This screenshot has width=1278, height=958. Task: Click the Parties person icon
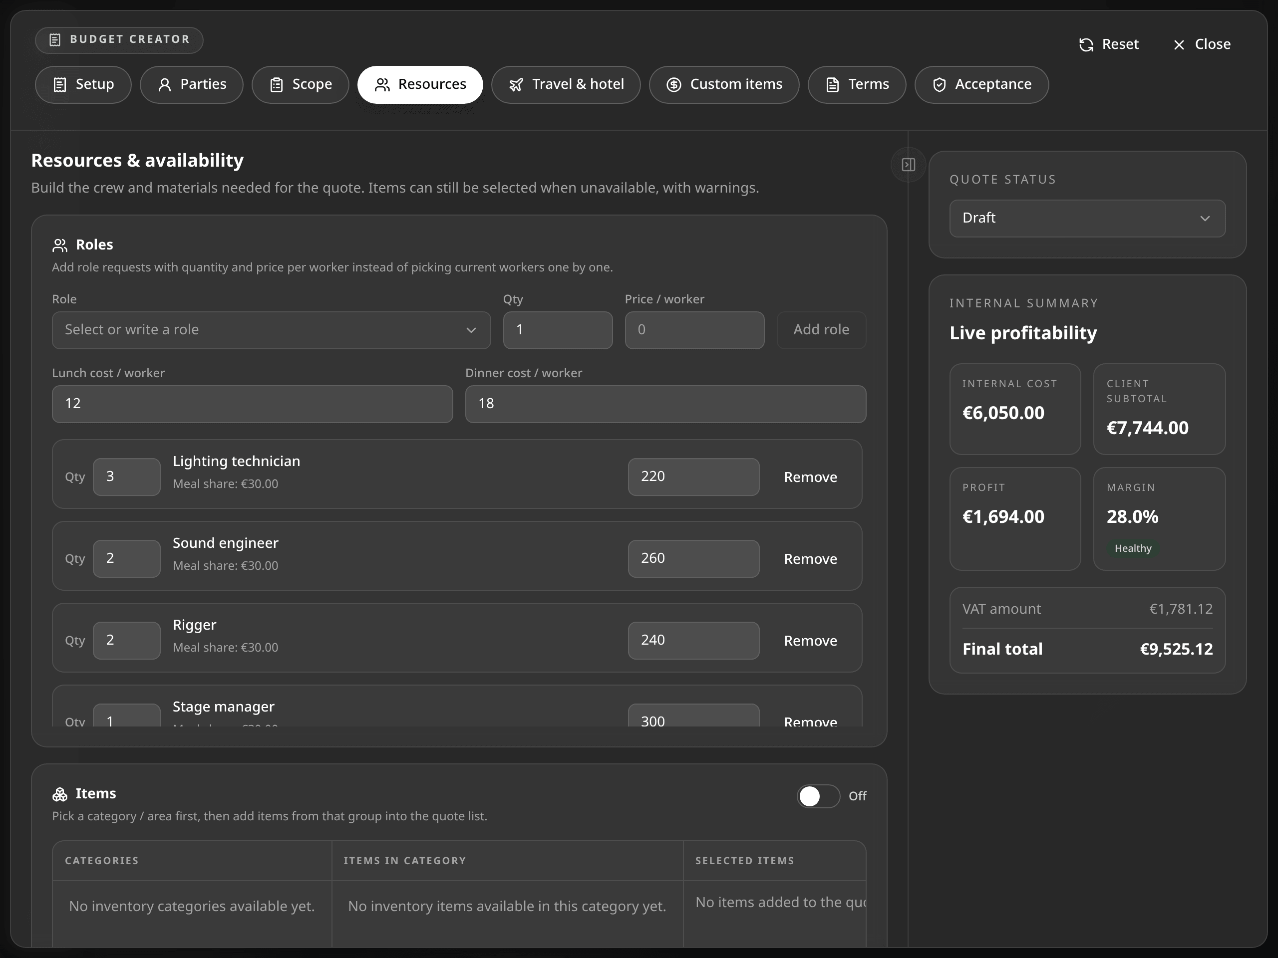pos(165,85)
